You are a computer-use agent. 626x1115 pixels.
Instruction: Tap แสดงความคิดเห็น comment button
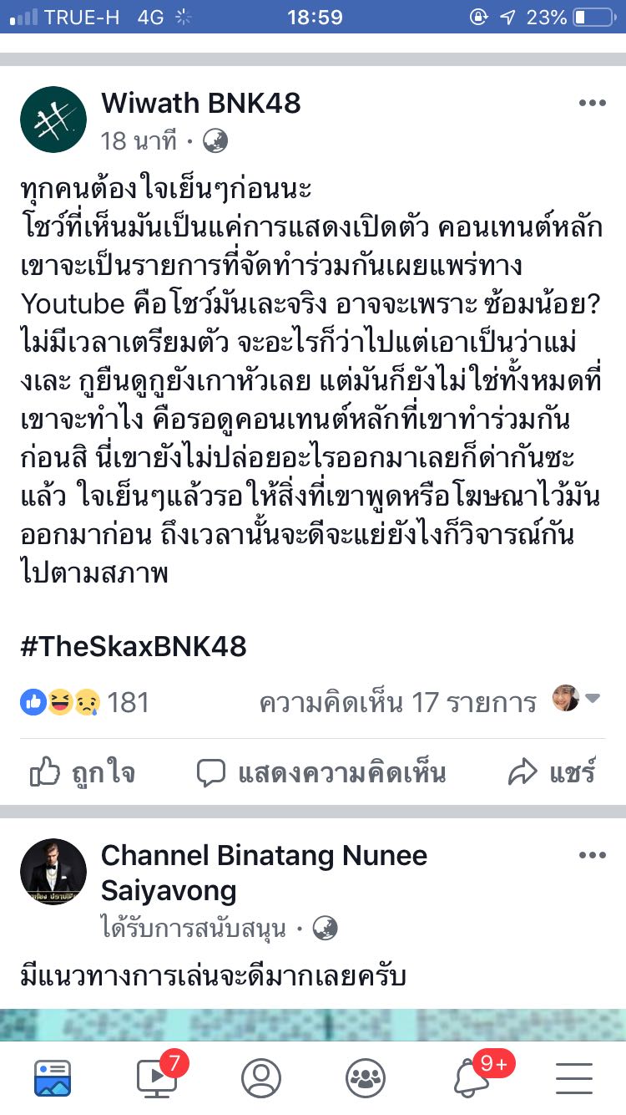point(321,772)
